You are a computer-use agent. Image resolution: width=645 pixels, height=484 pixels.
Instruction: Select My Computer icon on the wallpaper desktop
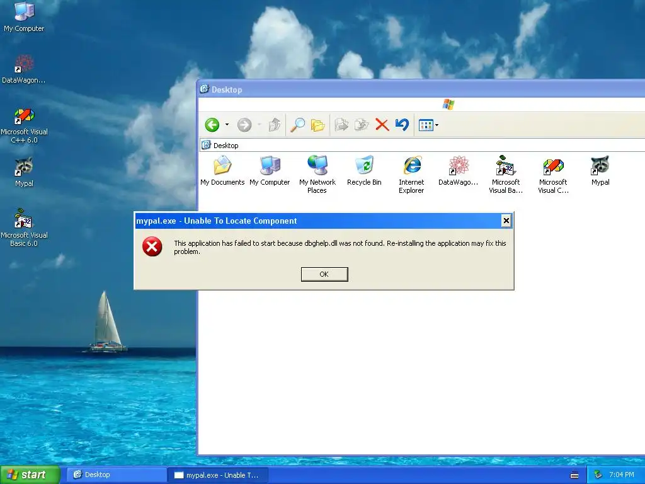pyautogui.click(x=24, y=17)
